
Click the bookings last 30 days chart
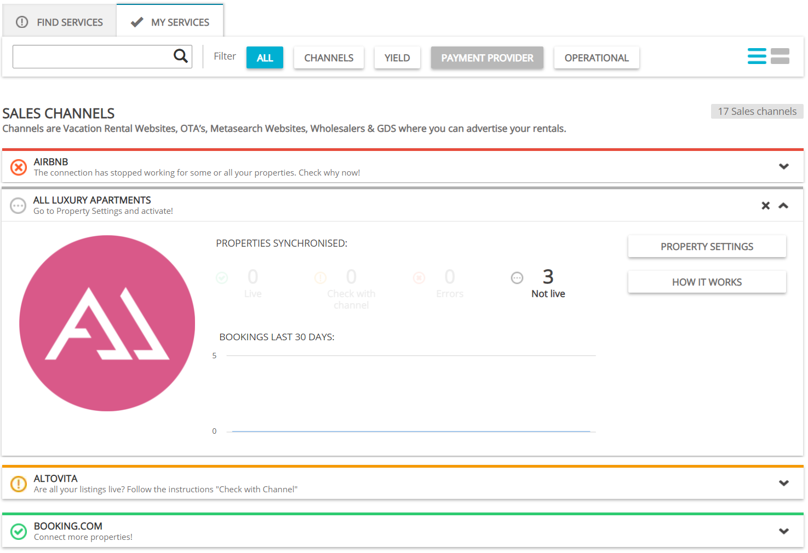pyautogui.click(x=404, y=393)
